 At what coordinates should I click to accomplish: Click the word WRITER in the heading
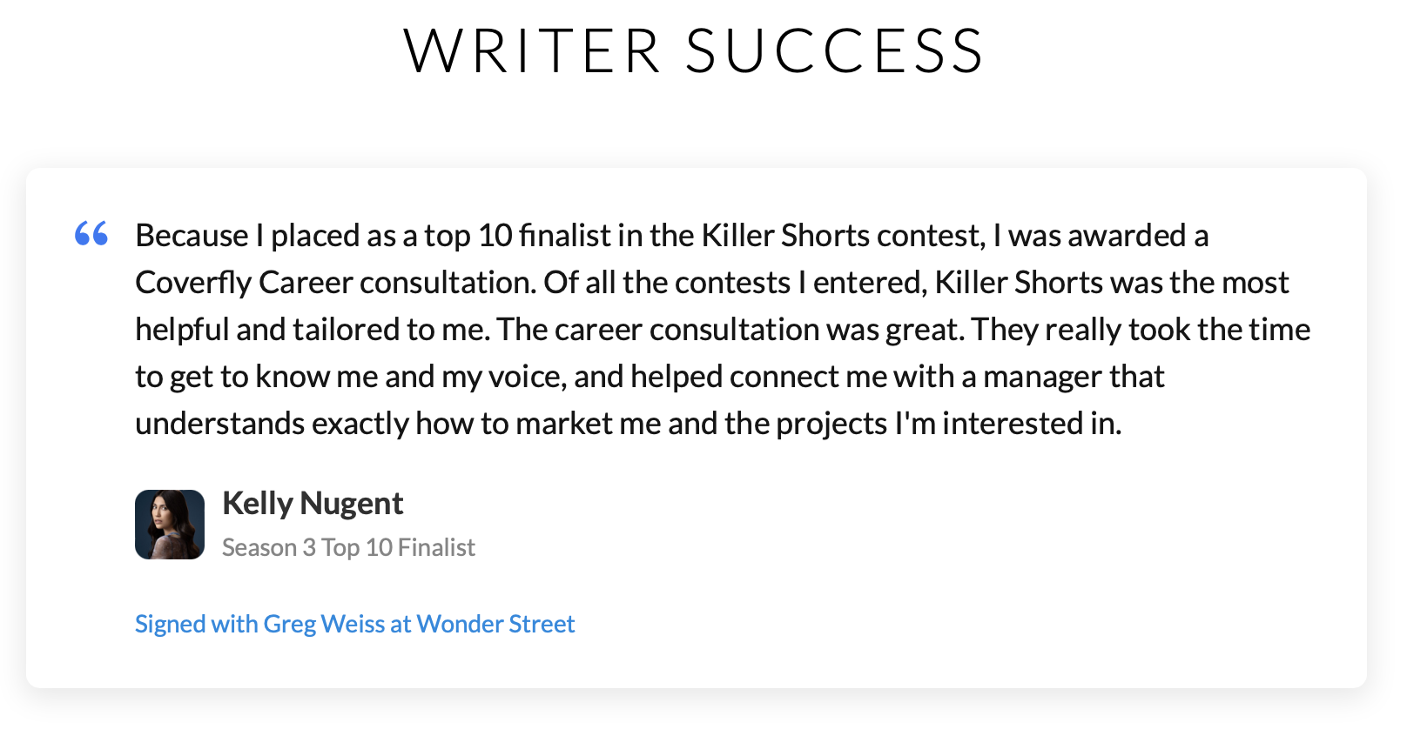point(533,50)
